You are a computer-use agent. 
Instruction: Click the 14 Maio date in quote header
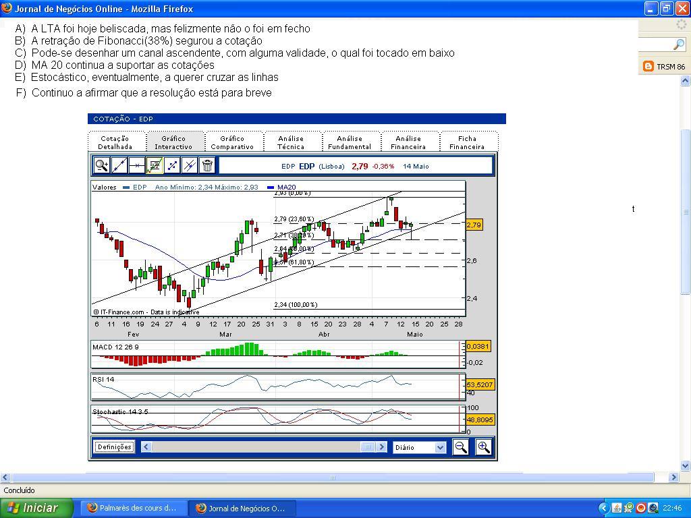[416, 166]
